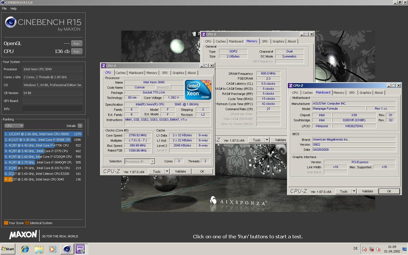Run the OpenGL benchmark

(76, 44)
